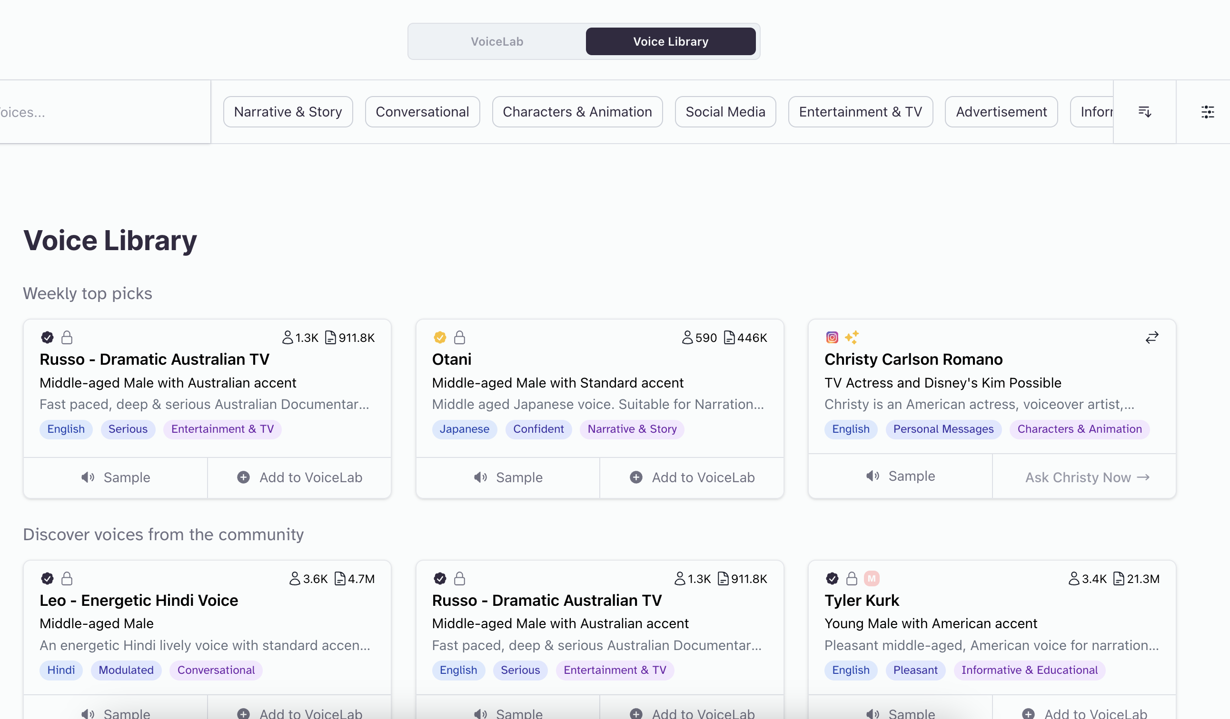
Task: Toggle the Characters & Animation filter chip
Action: [x=577, y=112]
